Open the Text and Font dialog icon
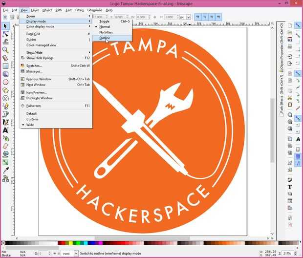 290,187
